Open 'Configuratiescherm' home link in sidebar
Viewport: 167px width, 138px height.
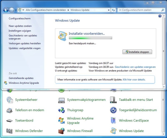[x=19, y=19]
